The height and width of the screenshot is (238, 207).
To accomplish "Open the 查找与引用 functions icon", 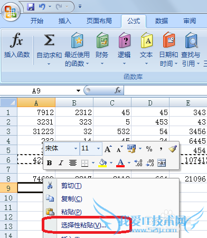I will pyautogui.click(x=191, y=40).
